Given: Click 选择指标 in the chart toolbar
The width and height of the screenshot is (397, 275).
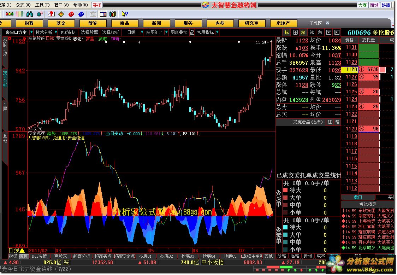Looking at the screenshot, I should click(x=111, y=32).
